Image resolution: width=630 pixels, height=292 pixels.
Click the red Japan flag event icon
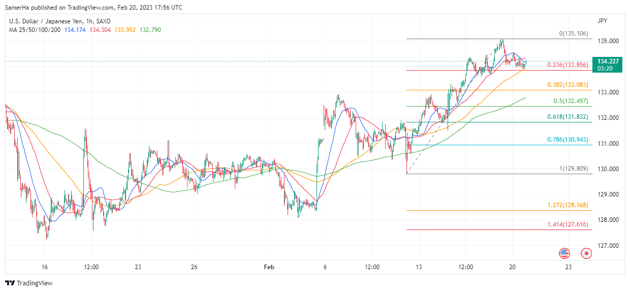click(x=586, y=253)
